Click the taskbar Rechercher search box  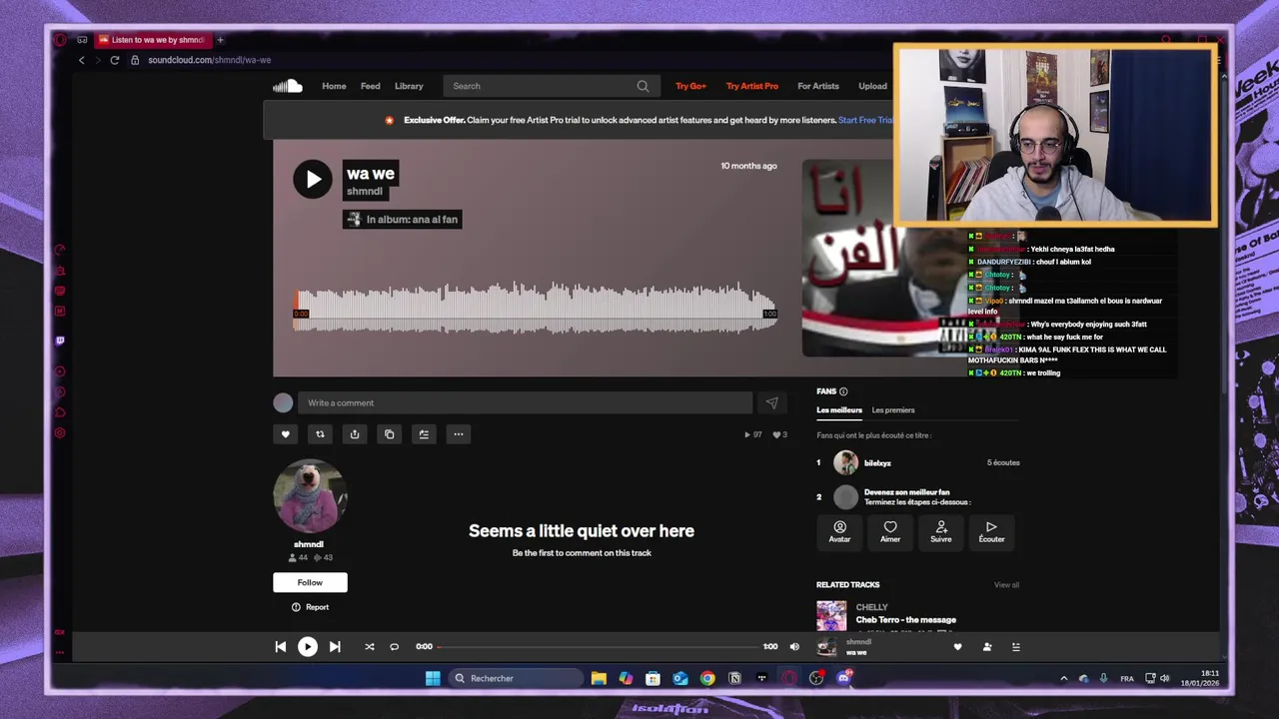[516, 678]
